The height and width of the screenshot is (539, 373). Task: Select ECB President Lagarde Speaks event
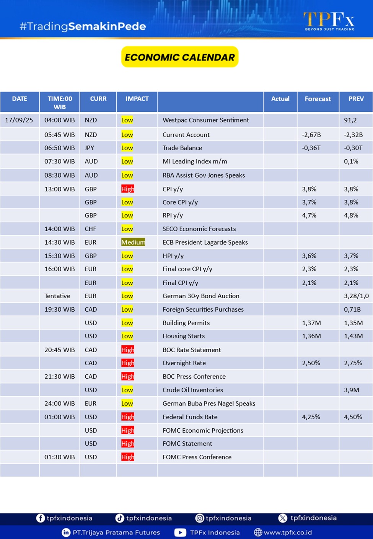coord(205,242)
